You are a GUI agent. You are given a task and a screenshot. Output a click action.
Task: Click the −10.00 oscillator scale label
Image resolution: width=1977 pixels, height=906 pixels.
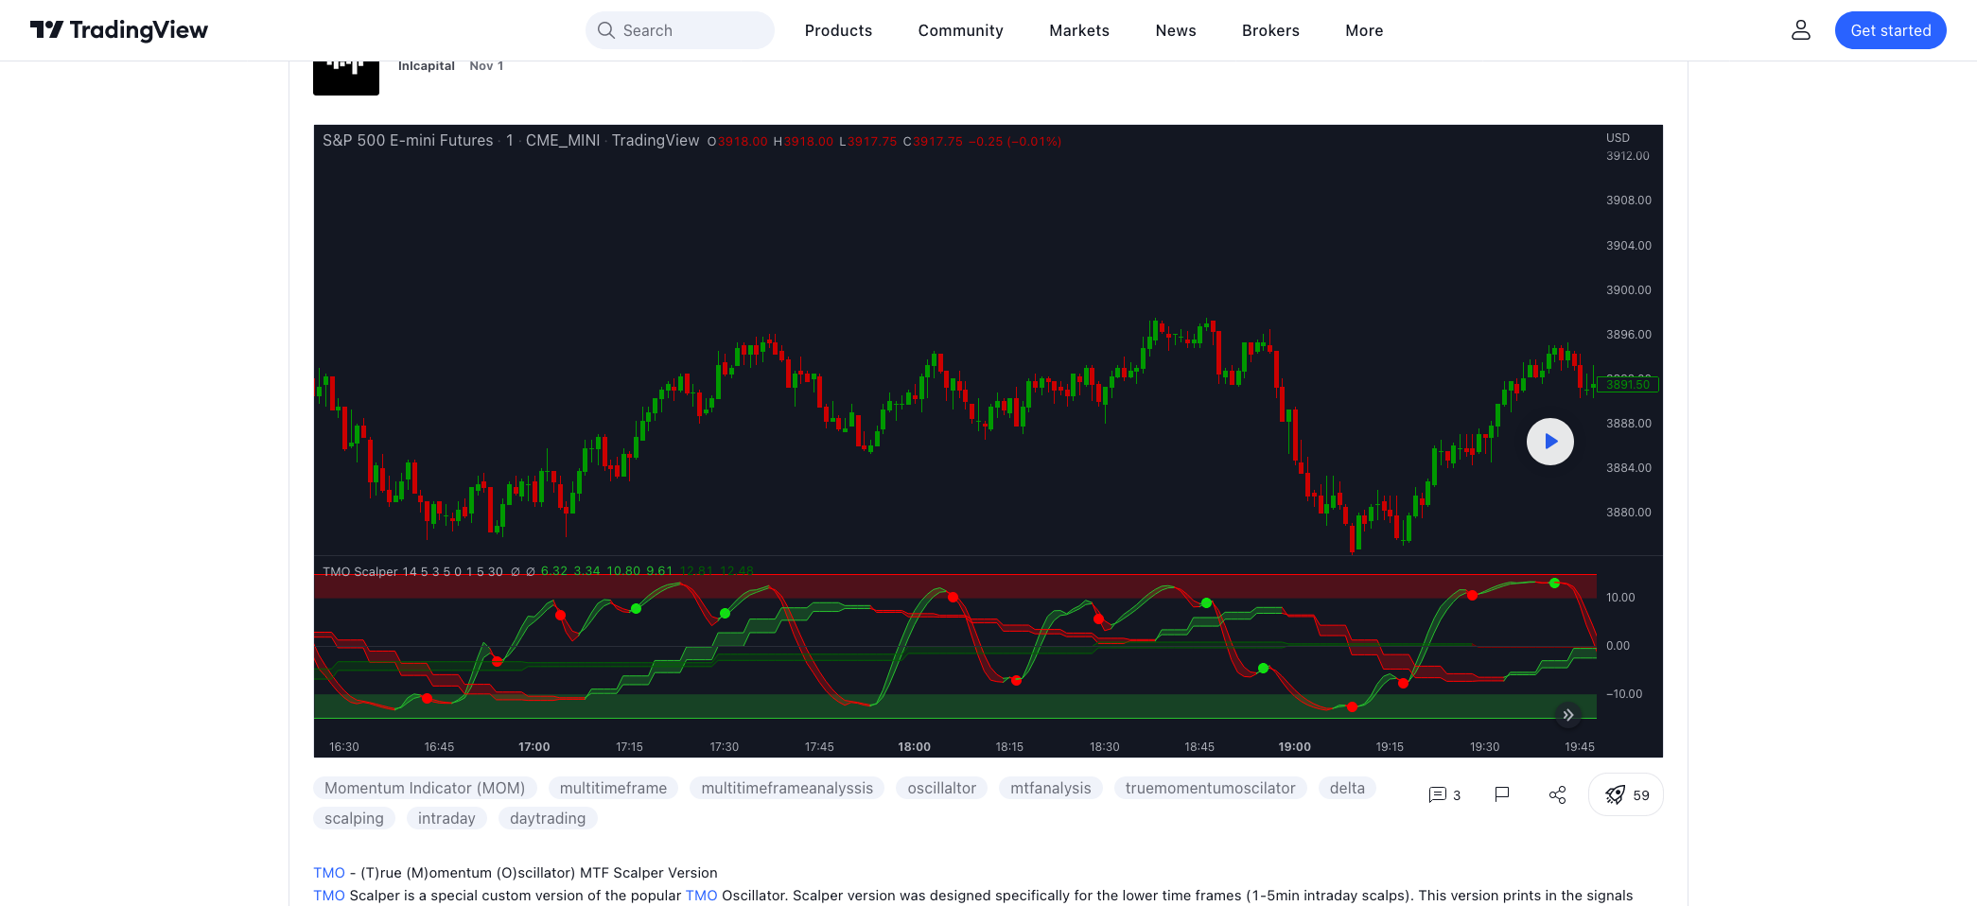pos(1624,694)
